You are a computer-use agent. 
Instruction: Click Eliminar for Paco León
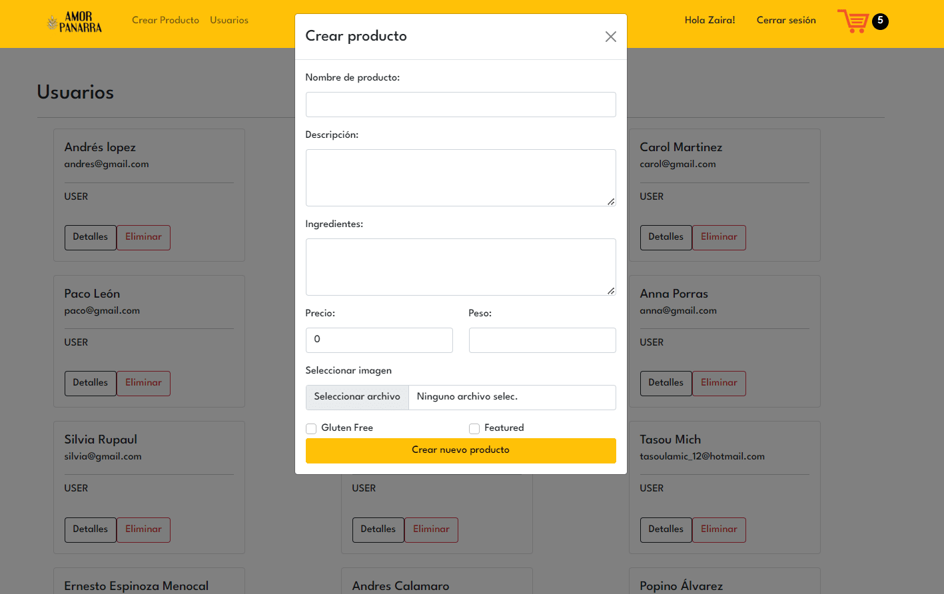pos(143,383)
